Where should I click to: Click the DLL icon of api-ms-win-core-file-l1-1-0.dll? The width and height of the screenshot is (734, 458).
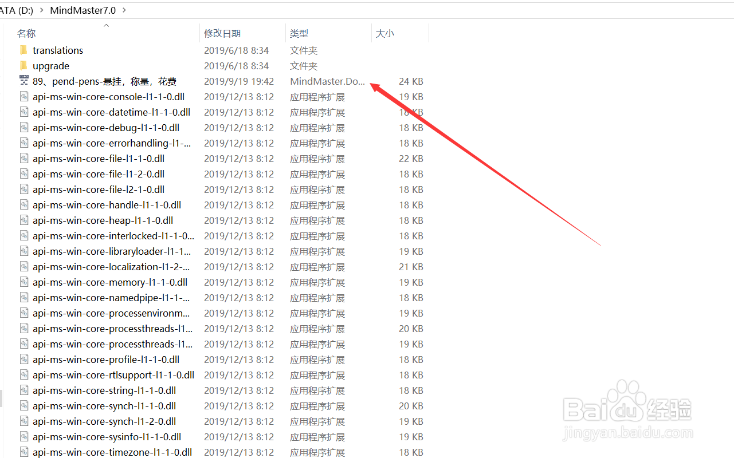23,159
